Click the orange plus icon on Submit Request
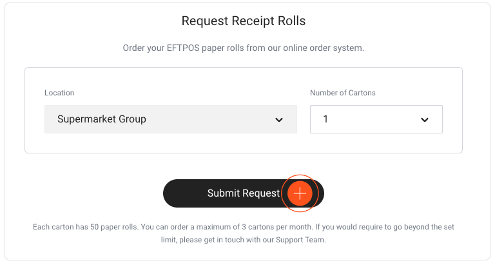 (300, 193)
